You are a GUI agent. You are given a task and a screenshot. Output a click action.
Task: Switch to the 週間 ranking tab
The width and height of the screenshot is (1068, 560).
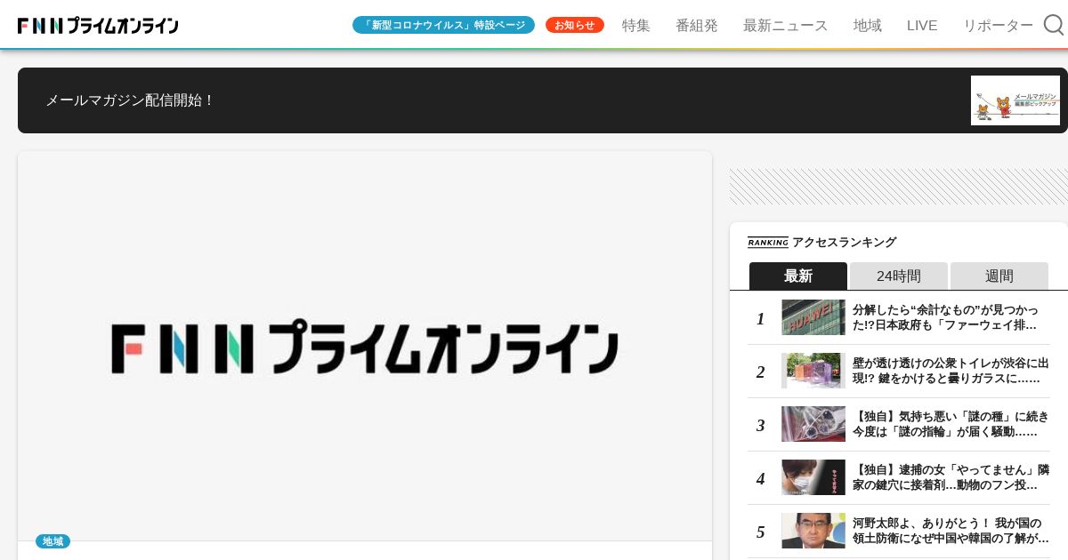[999, 276]
